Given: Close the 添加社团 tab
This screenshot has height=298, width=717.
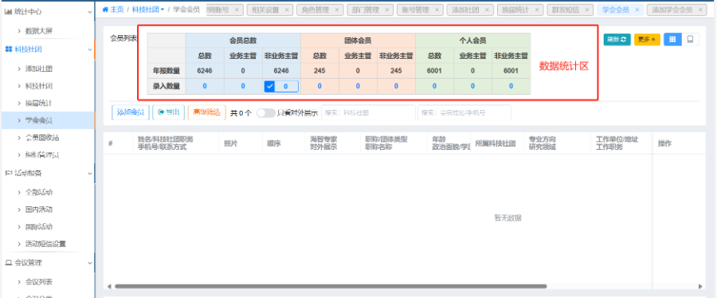Looking at the screenshot, I should click(x=488, y=10).
